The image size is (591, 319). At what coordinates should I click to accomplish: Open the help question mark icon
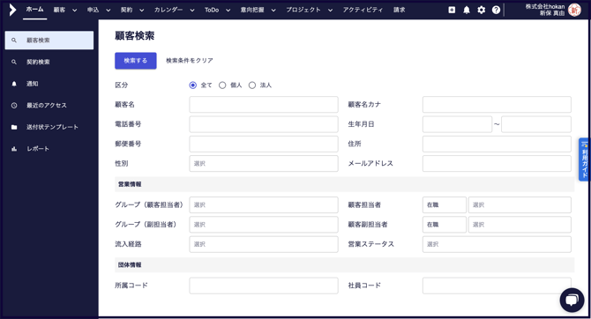[496, 11]
